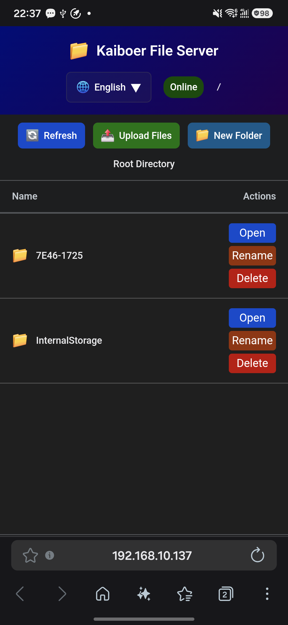Tap the battery indicator showing 98

coord(262,13)
